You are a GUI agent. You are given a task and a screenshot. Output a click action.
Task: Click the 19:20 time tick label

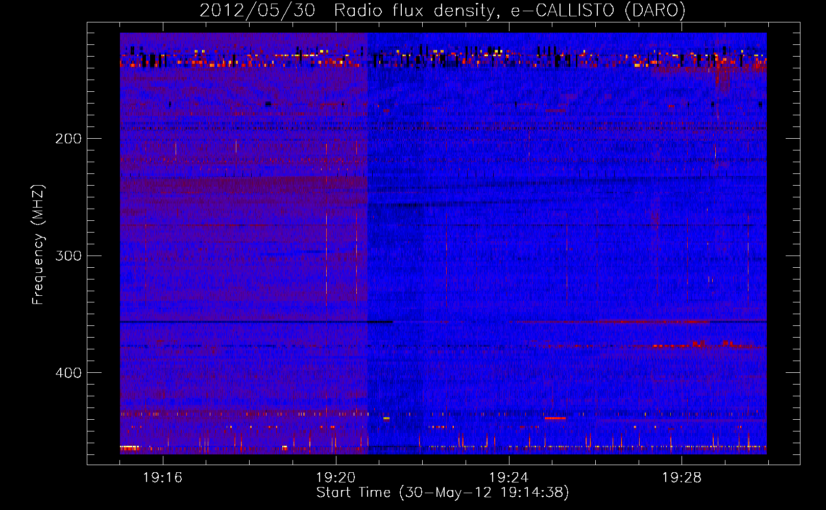pyautogui.click(x=336, y=478)
